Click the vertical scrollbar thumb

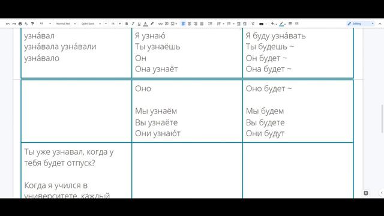point(382,119)
